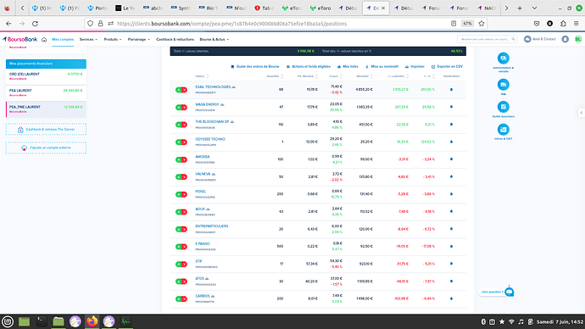Expand the Produits dropdown menu
The width and height of the screenshot is (585, 329).
pos(112,40)
